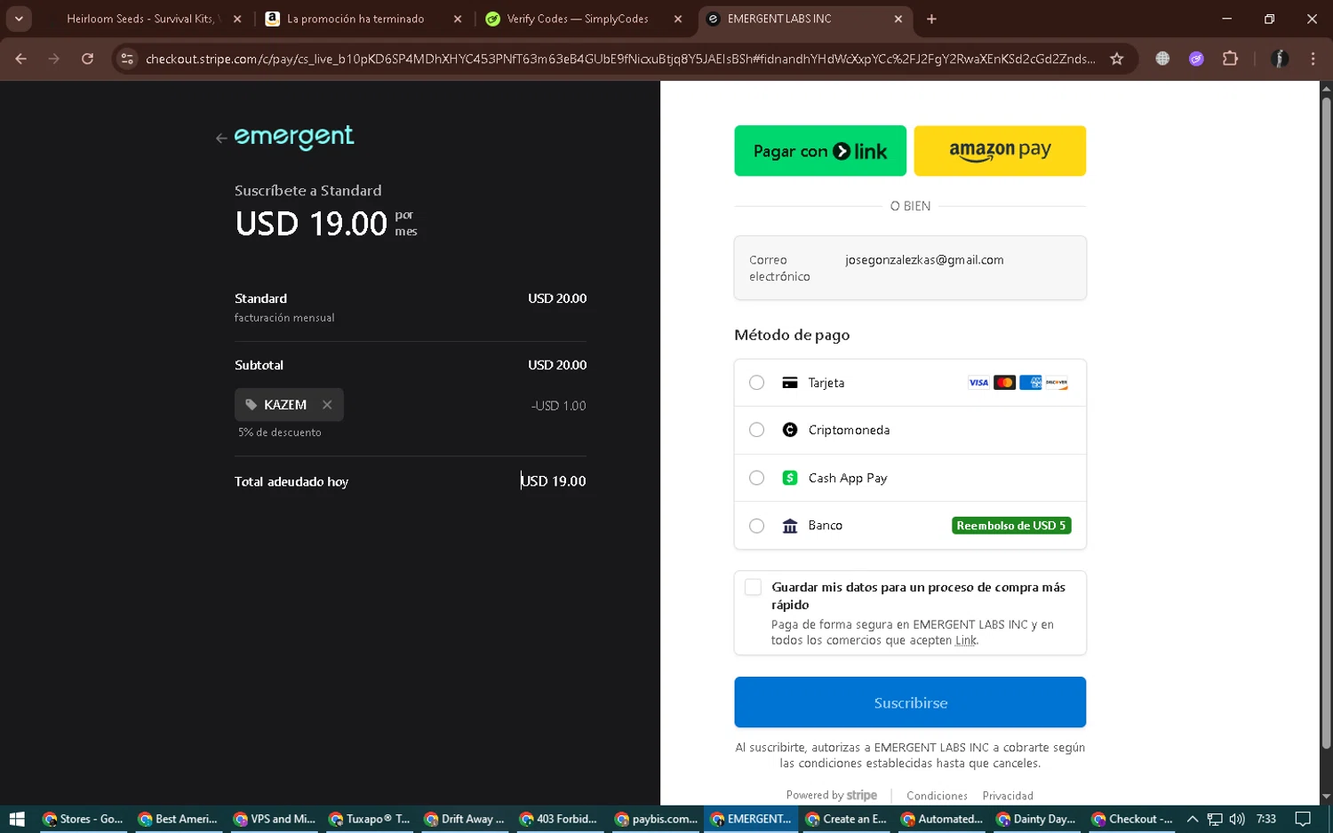The width and height of the screenshot is (1333, 833).
Task: Bookmark this page with the star
Action: (1117, 59)
